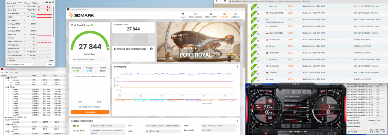Go to Benchmarks in 3DMark navigation
Image resolution: width=388 pixels, height=135 pixels.
[x=195, y=15]
